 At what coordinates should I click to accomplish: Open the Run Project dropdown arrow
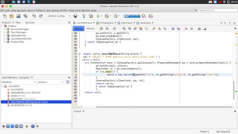102,16
